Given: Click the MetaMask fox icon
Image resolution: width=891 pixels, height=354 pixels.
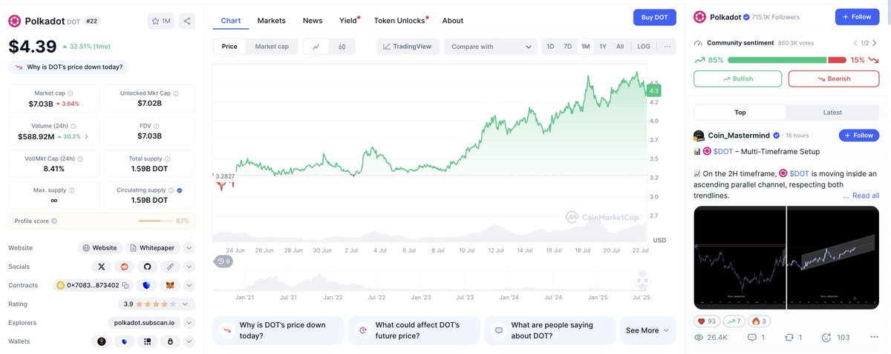Looking at the screenshot, I should point(170,285).
